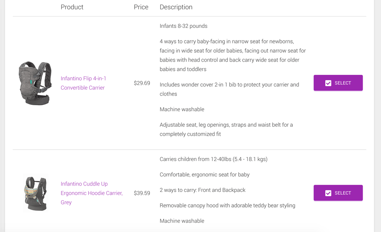Image resolution: width=381 pixels, height=232 pixels.
Task: Click checkmark icon in Infantino Flip's SELECT button
Action: [328, 83]
